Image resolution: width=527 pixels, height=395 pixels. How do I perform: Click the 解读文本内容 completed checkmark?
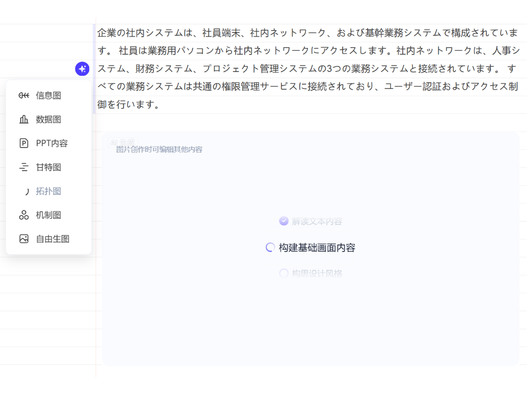coord(284,221)
